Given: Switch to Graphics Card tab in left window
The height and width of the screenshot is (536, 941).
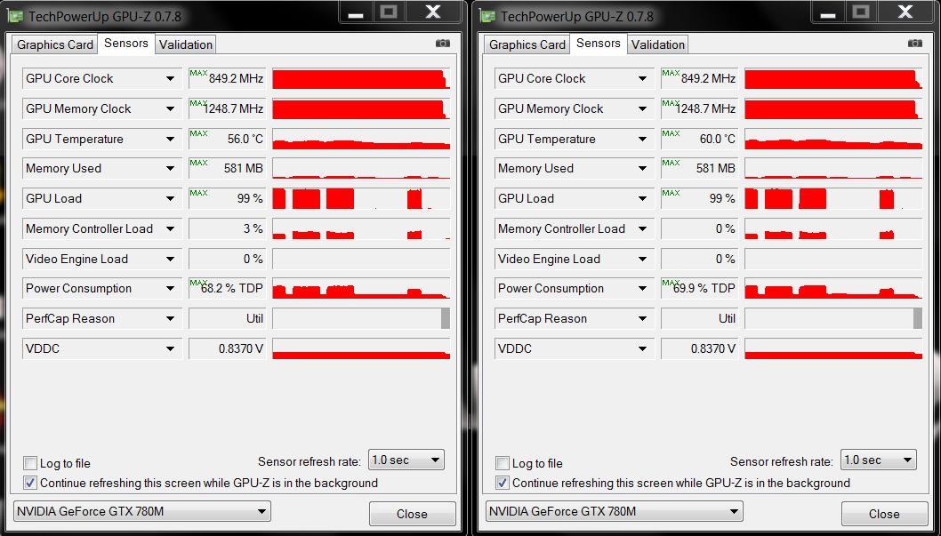Looking at the screenshot, I should (54, 44).
